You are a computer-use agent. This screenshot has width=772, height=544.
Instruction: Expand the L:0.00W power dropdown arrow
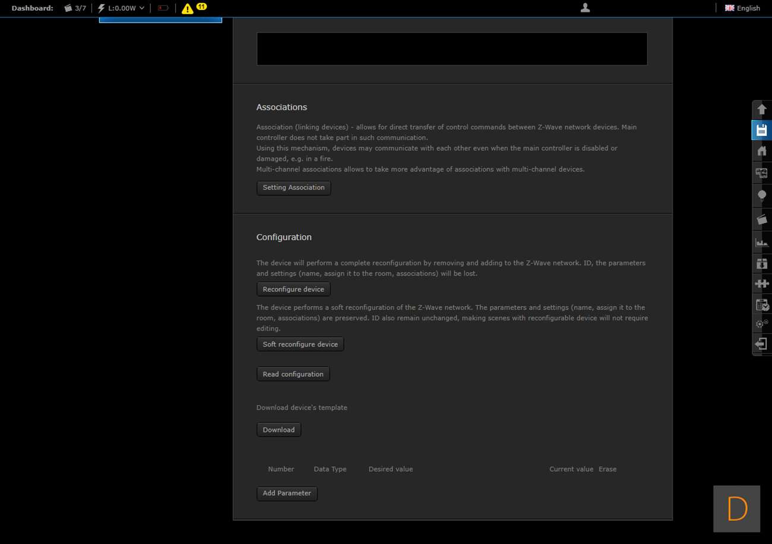[x=141, y=8]
